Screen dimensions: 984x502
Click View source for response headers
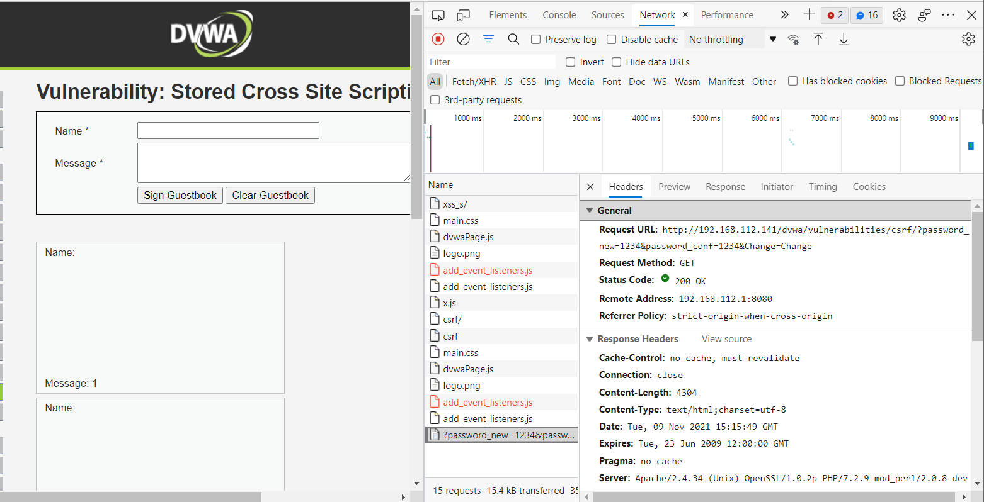726,339
